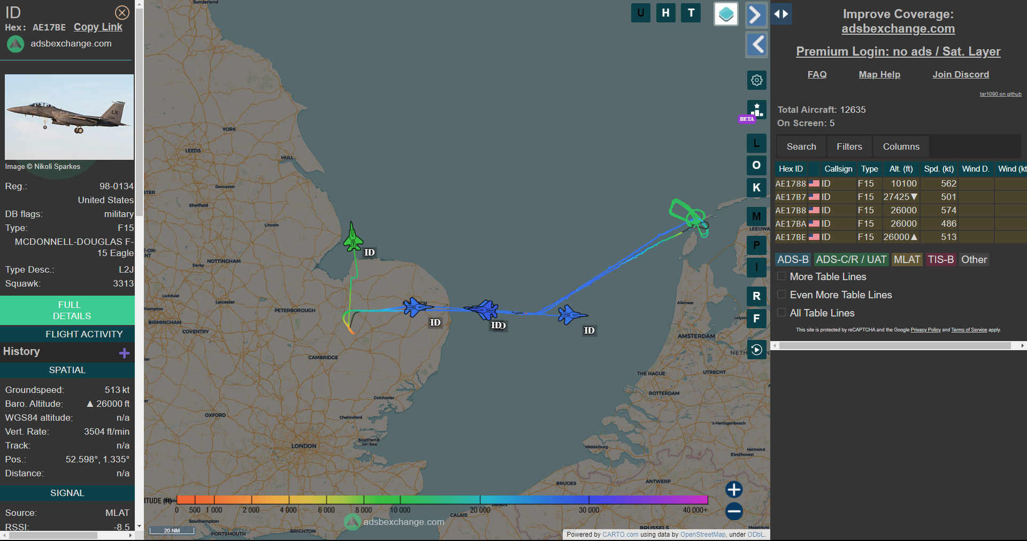Image resolution: width=1027 pixels, height=541 pixels.
Task: Select the easternmost blue jet over sea
Action: click(x=572, y=314)
